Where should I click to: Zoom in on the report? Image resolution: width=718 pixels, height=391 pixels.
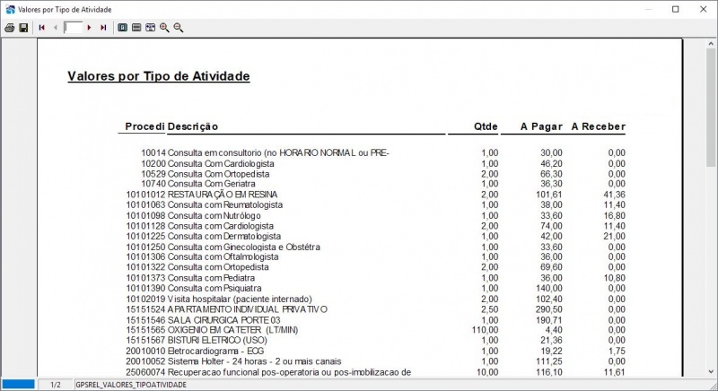164,28
